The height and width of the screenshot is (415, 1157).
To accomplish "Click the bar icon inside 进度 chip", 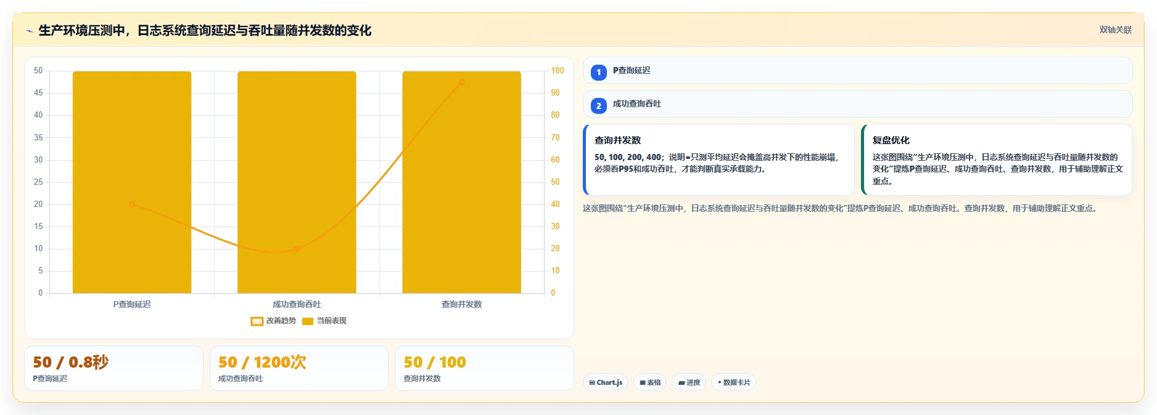I will [681, 383].
